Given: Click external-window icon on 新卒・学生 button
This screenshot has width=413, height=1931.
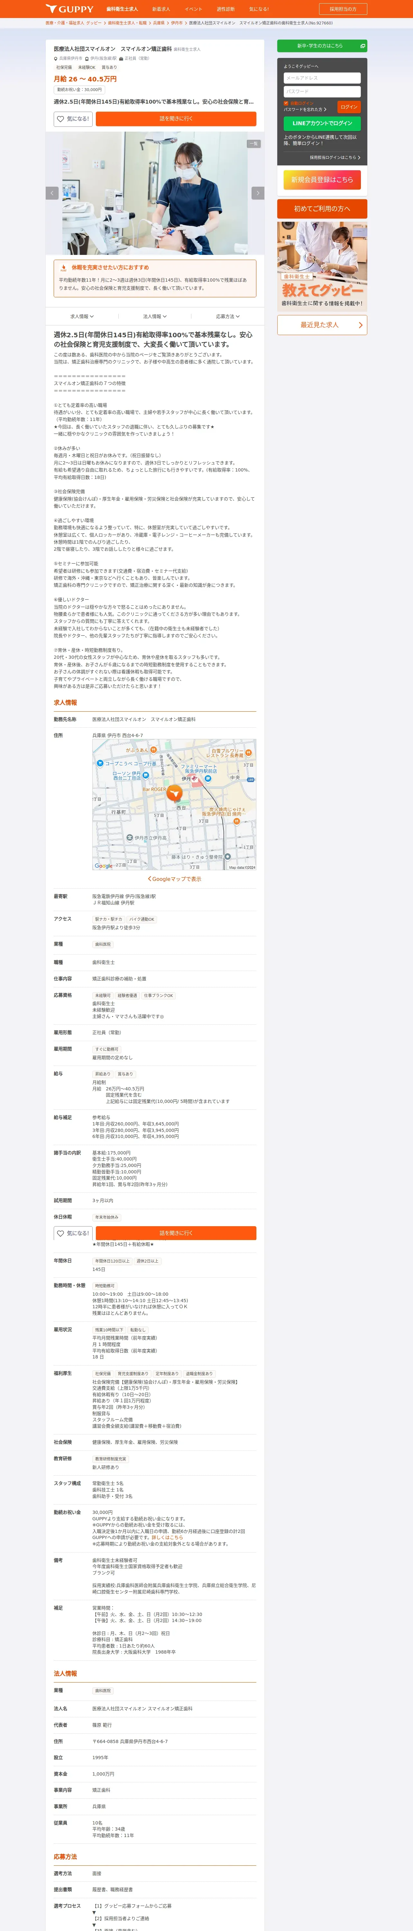Looking at the screenshot, I should point(362,46).
